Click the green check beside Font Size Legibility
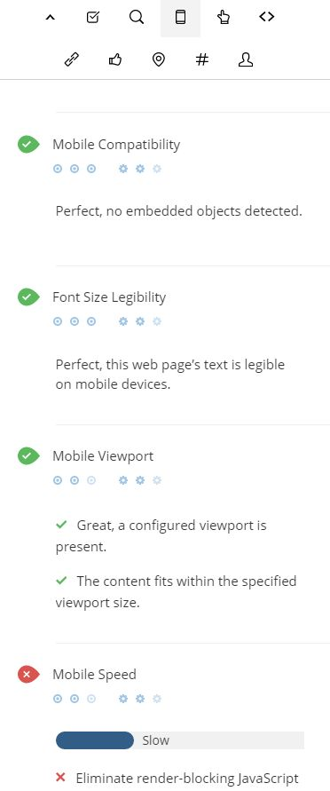Screen dimensions: 330x791 28,297
